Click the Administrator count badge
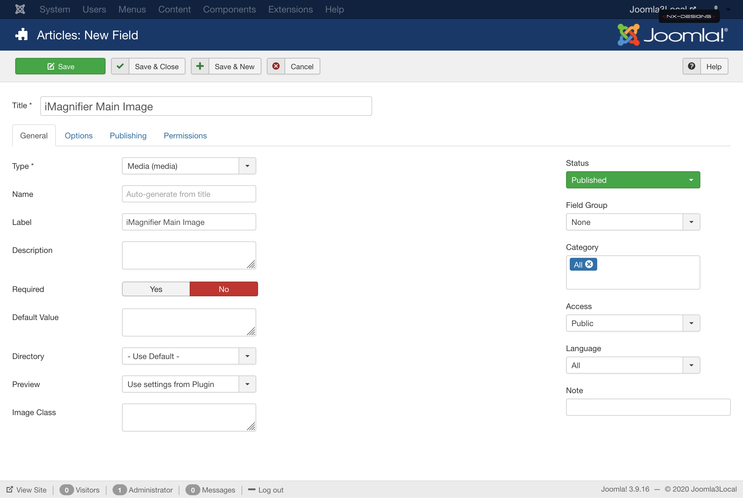This screenshot has height=498, width=743. point(120,490)
